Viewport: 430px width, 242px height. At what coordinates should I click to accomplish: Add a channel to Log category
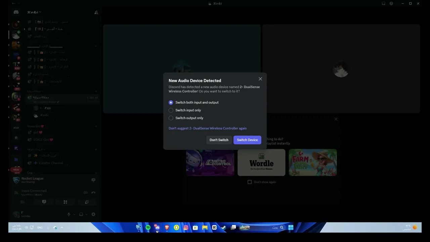(x=96, y=173)
